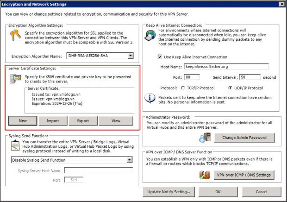Viewport: 287px width, 202px height.
Task: Click 'Issued to: vpn.vmblogs.vn' text
Action: pyautogui.click(x=56, y=95)
